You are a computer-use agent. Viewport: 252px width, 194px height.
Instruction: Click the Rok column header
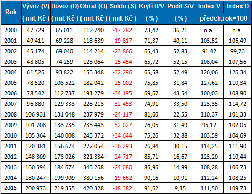coord(11,12)
